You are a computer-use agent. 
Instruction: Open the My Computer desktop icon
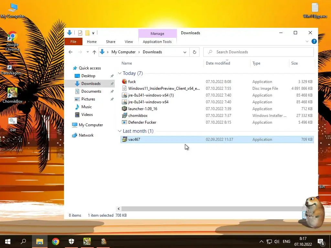(x=13, y=10)
